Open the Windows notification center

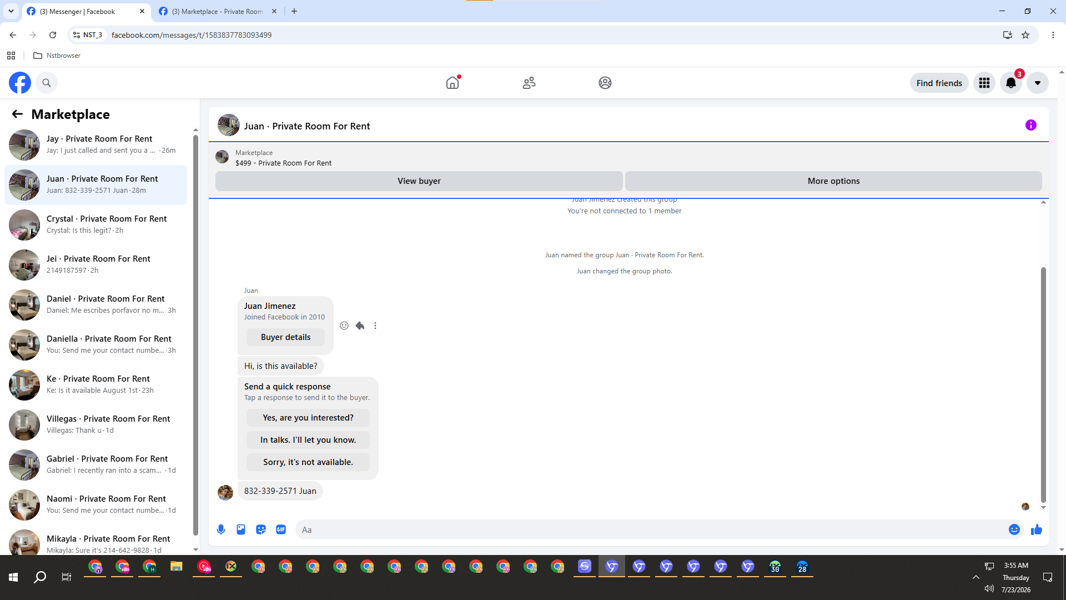point(1048,577)
